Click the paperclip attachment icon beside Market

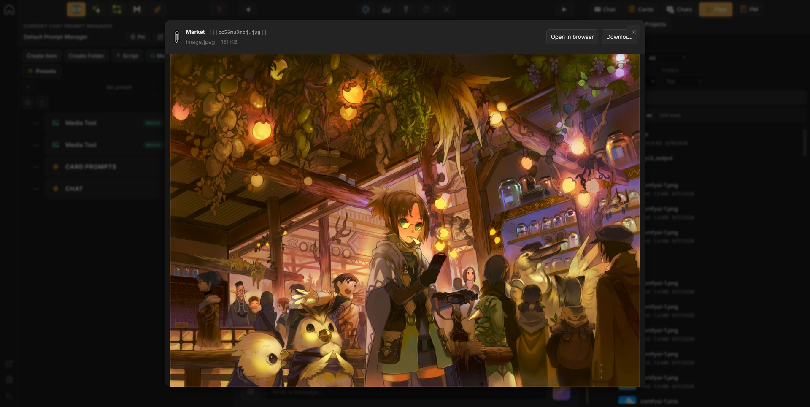pos(177,37)
